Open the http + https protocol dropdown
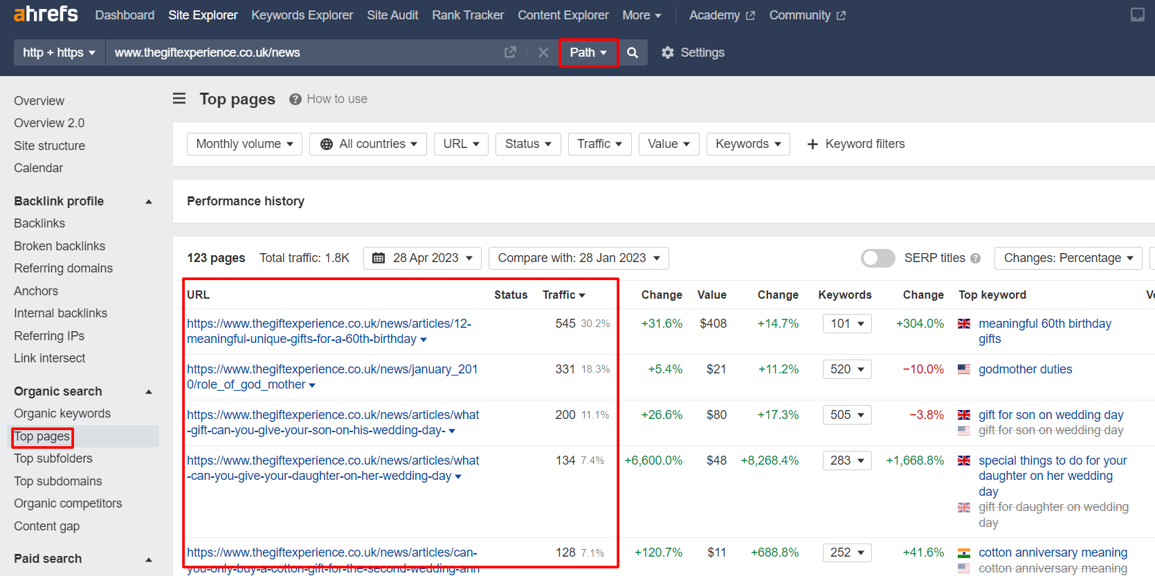Viewport: 1155px width, 576px height. tap(59, 53)
